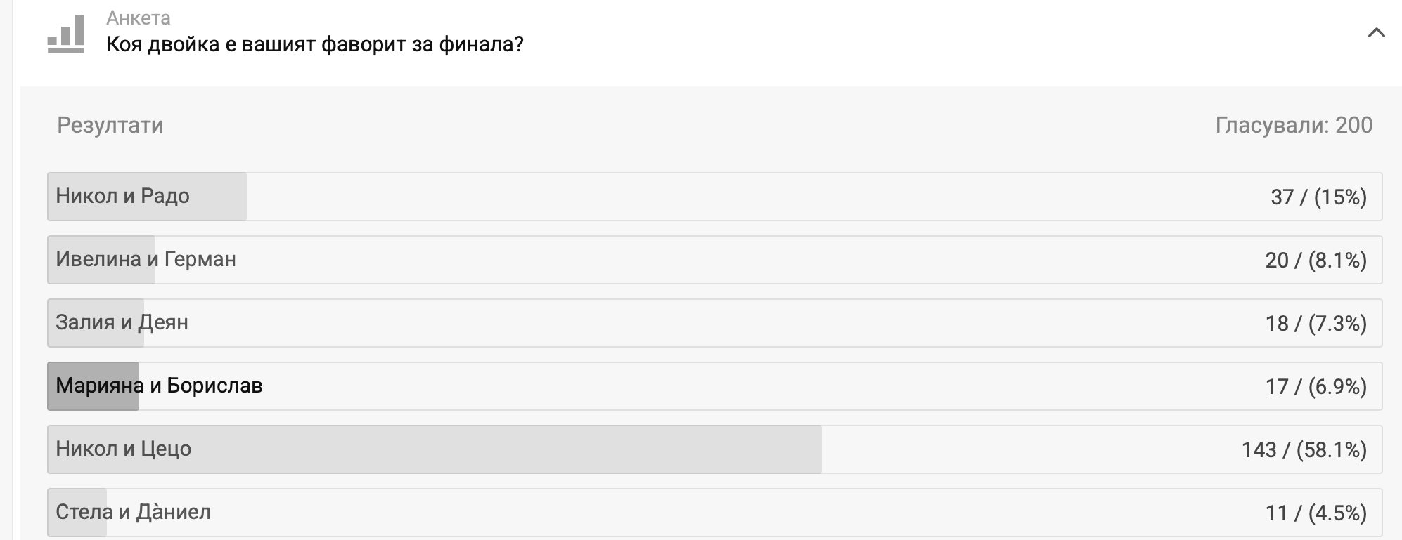The height and width of the screenshot is (540, 1402).
Task: Click the '37 / (15%)' result value
Action: 1318,197
